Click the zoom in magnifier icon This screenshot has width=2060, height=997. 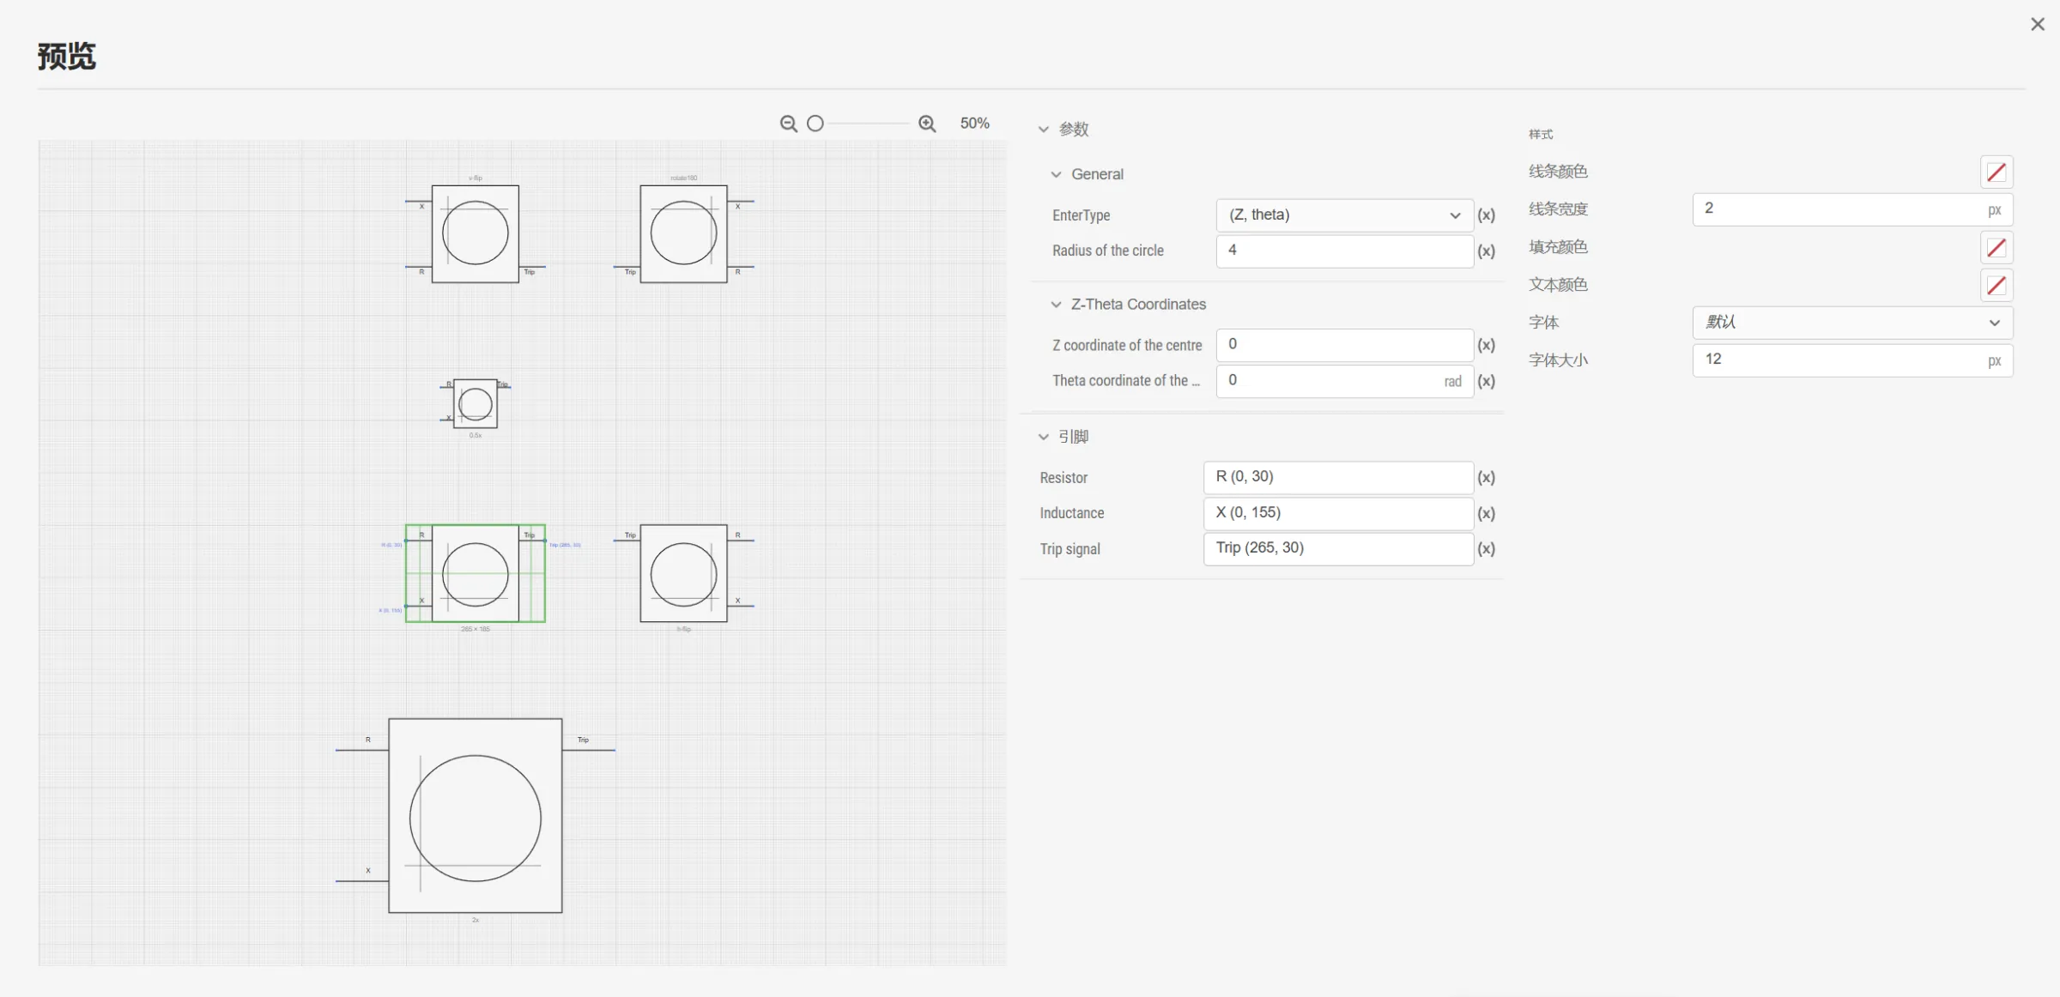(927, 124)
